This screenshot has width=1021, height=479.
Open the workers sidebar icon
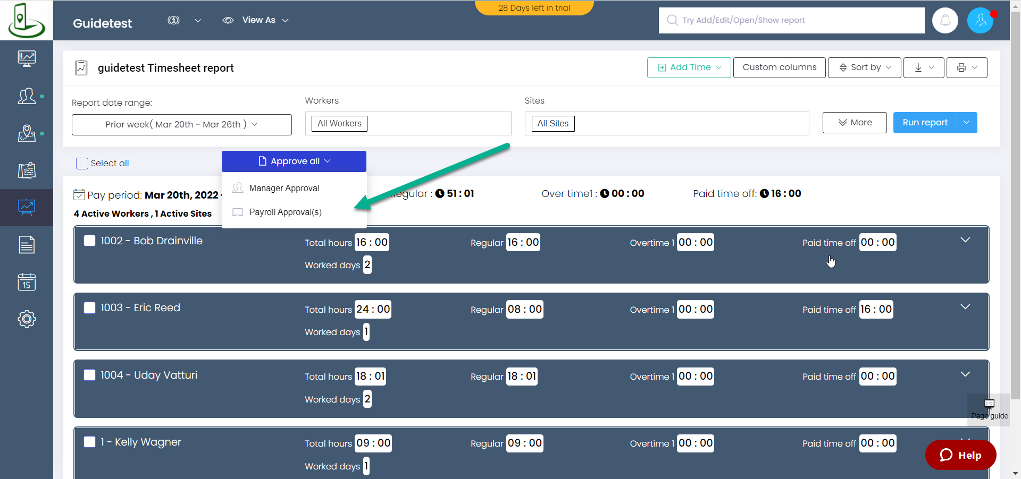[27, 96]
